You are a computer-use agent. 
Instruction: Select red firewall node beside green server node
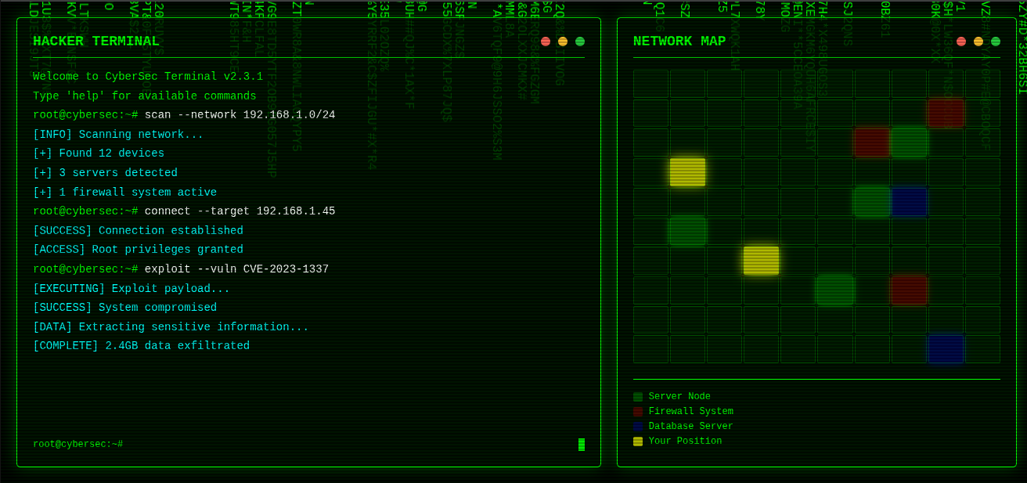tap(871, 142)
